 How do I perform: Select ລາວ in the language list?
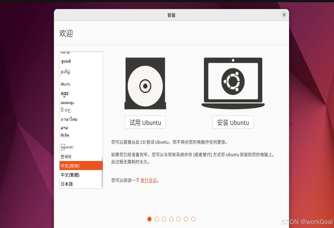(81, 128)
